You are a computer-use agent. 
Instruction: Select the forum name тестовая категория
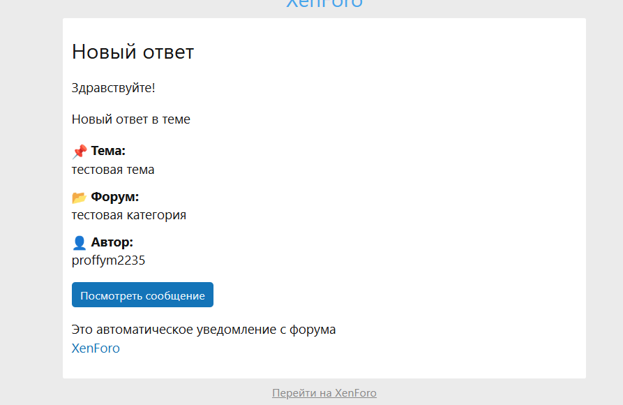[128, 215]
